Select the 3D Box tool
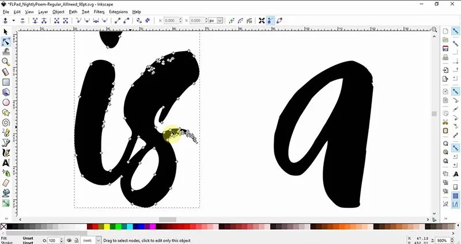 point(6,92)
